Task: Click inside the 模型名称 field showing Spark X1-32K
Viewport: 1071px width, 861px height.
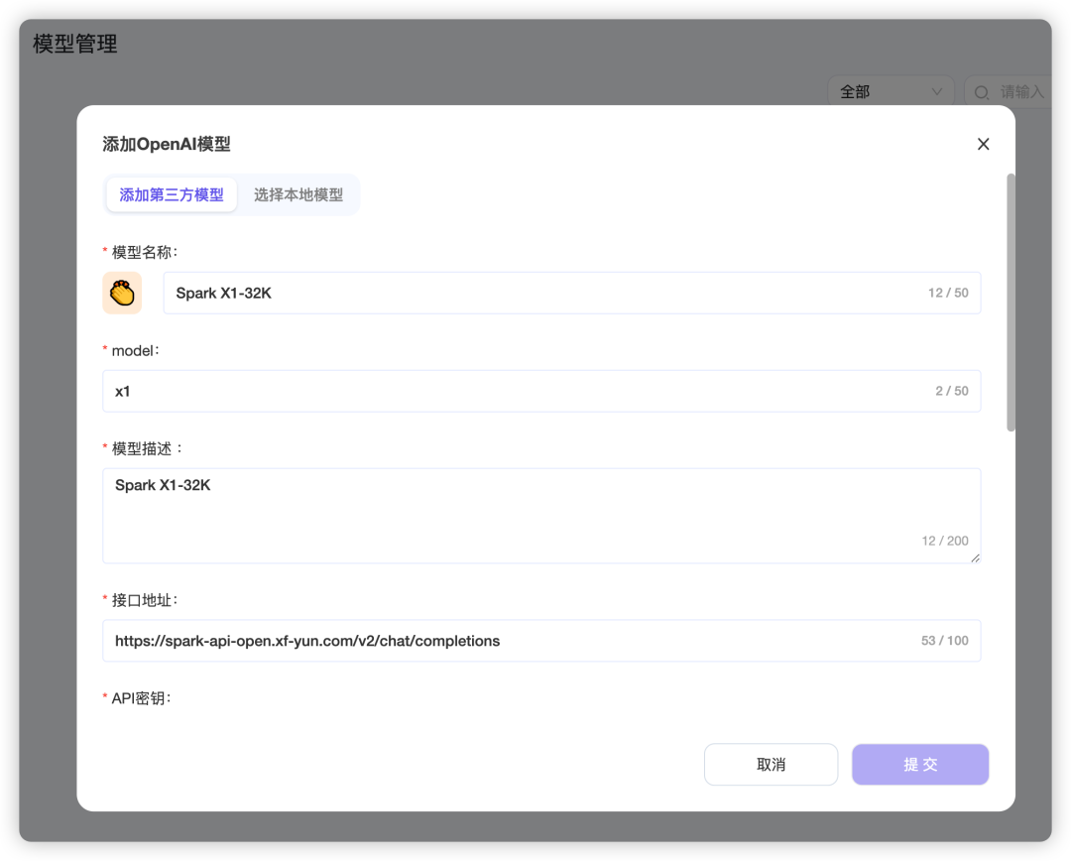Action: (x=496, y=293)
